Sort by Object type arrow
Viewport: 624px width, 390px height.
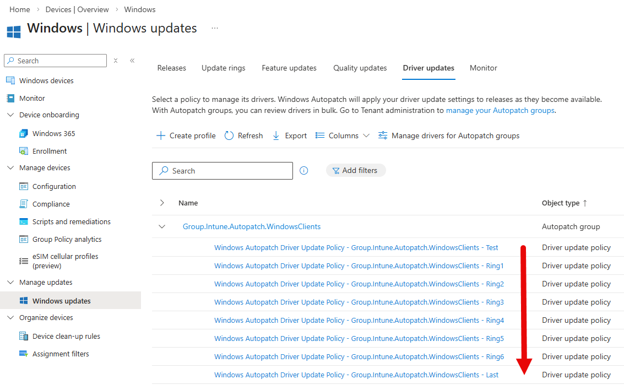point(585,203)
